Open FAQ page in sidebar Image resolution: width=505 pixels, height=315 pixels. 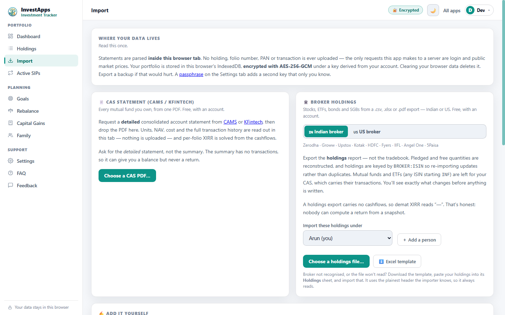pyautogui.click(x=41, y=173)
